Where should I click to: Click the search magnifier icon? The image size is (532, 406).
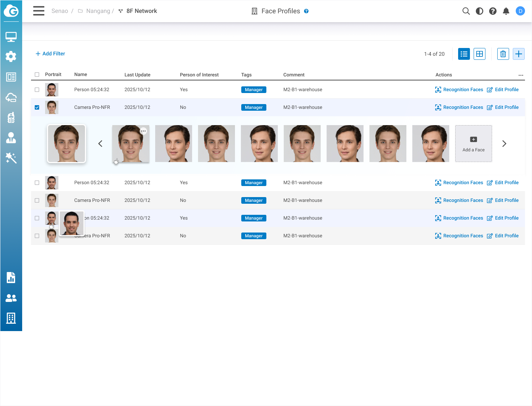pyautogui.click(x=466, y=11)
